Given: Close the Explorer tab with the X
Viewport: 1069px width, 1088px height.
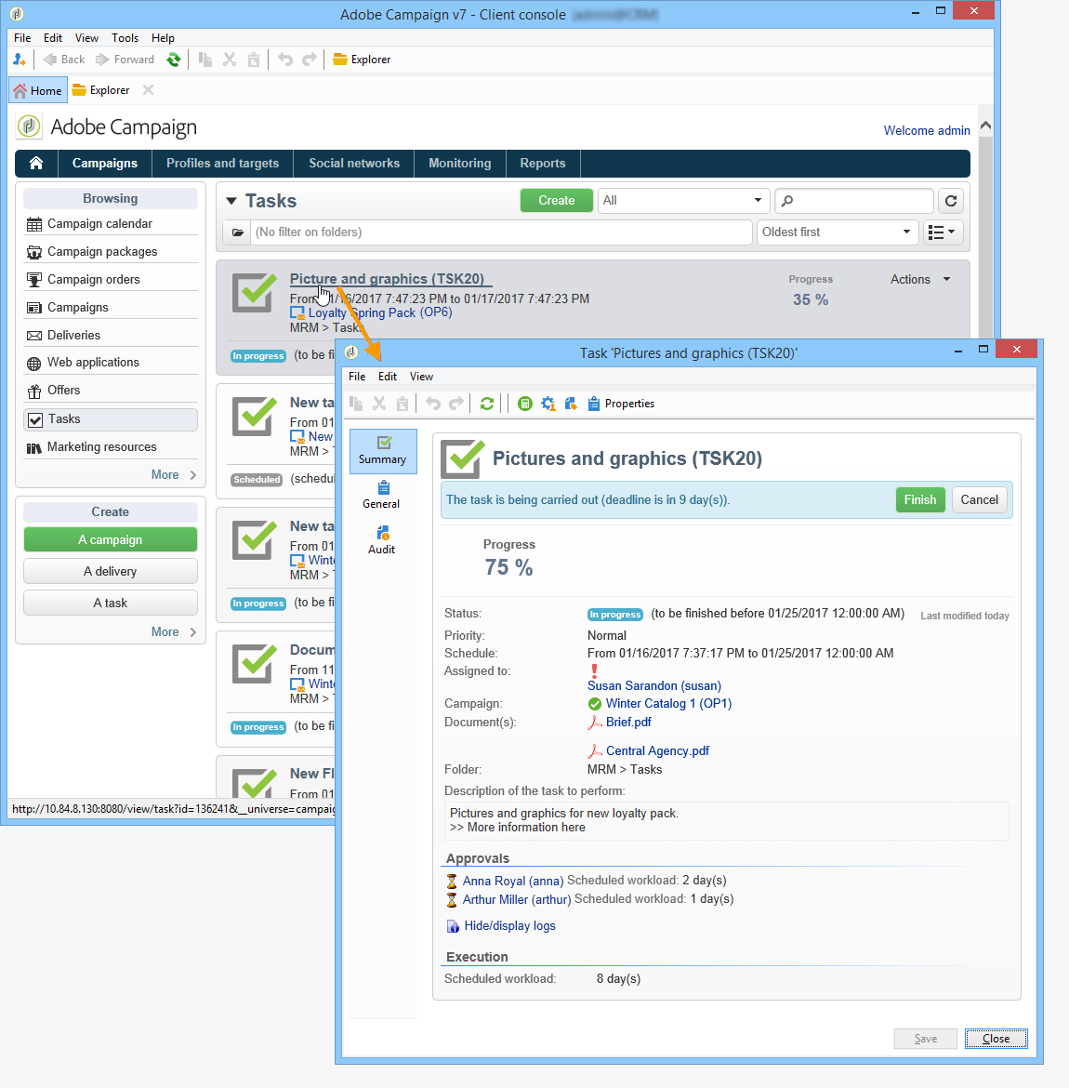Looking at the screenshot, I should 148,90.
